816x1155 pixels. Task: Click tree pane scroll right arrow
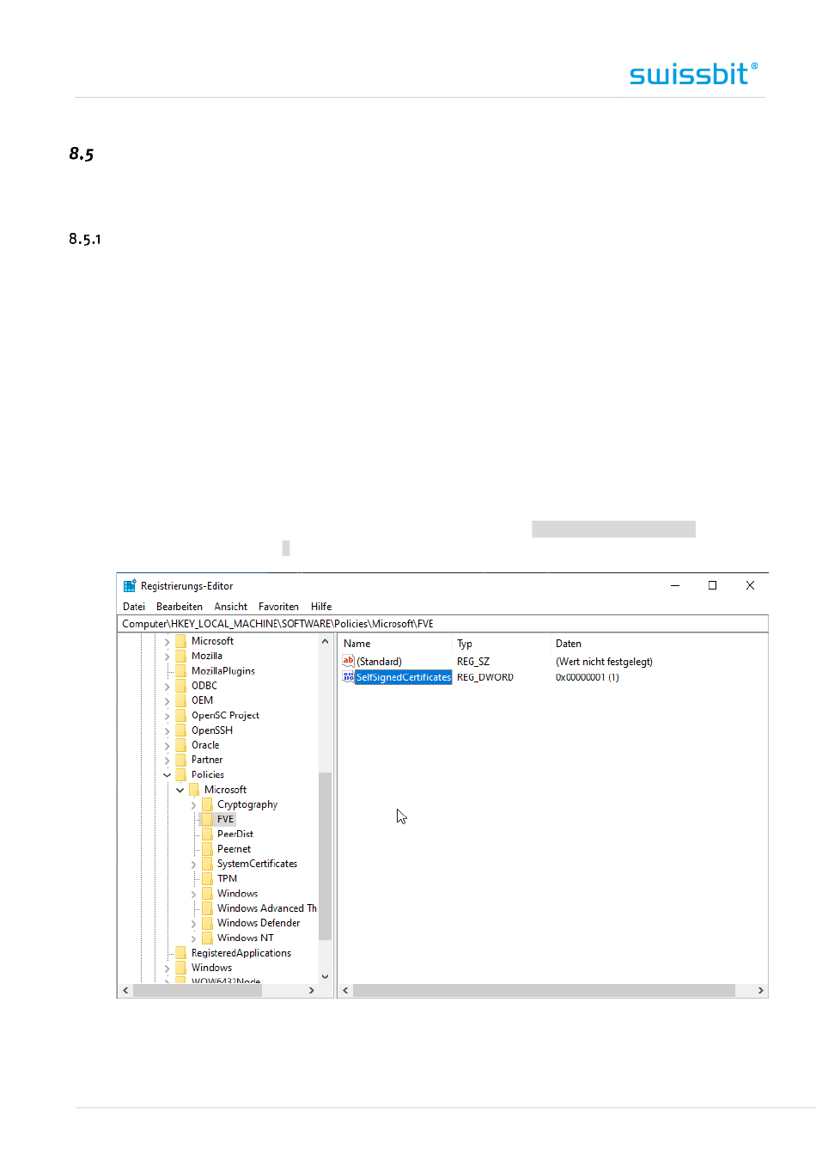click(x=311, y=991)
